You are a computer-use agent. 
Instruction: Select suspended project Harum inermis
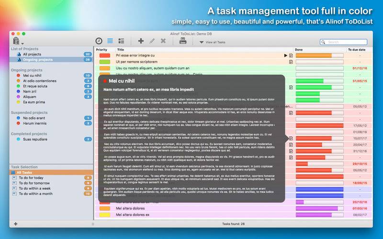(x=51, y=123)
